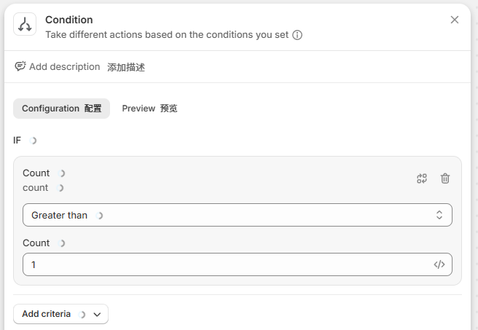Viewport: 478px width, 330px height.
Task: Click the 添加描述 text
Action: (x=126, y=67)
